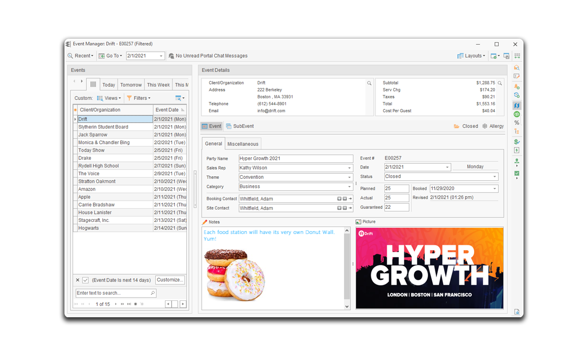
Task: Click the note edit pencil sidebar icon
Action: pos(517,76)
